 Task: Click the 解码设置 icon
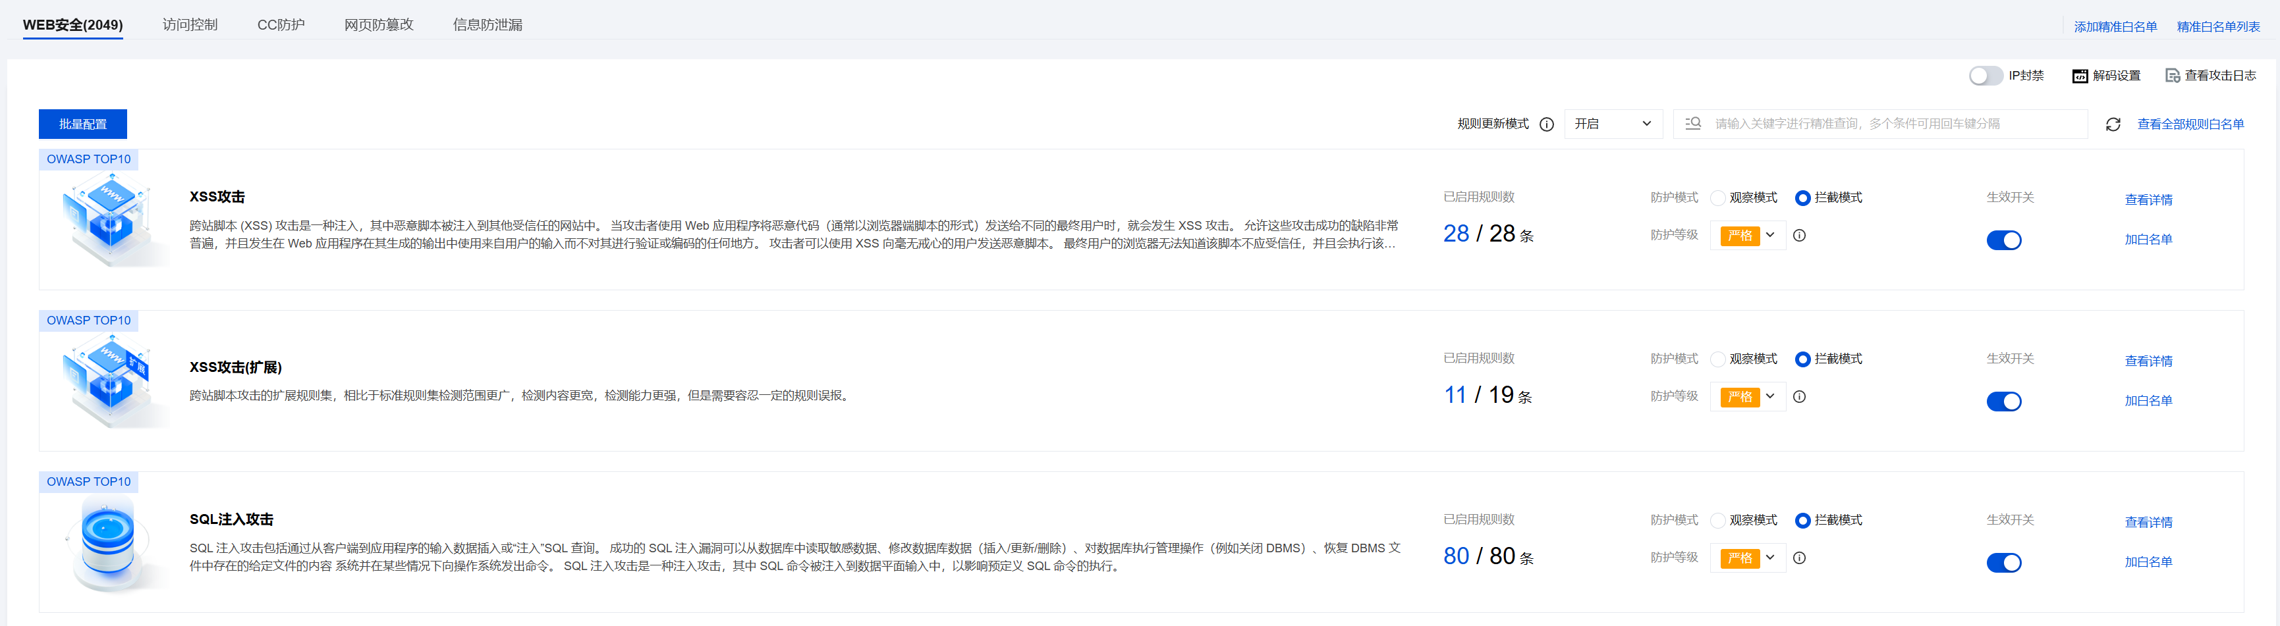[2079, 76]
